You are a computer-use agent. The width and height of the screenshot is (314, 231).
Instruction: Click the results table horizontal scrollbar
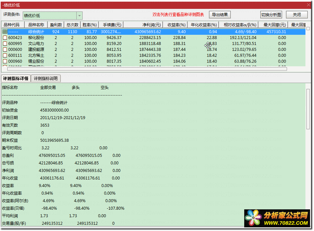147,69
